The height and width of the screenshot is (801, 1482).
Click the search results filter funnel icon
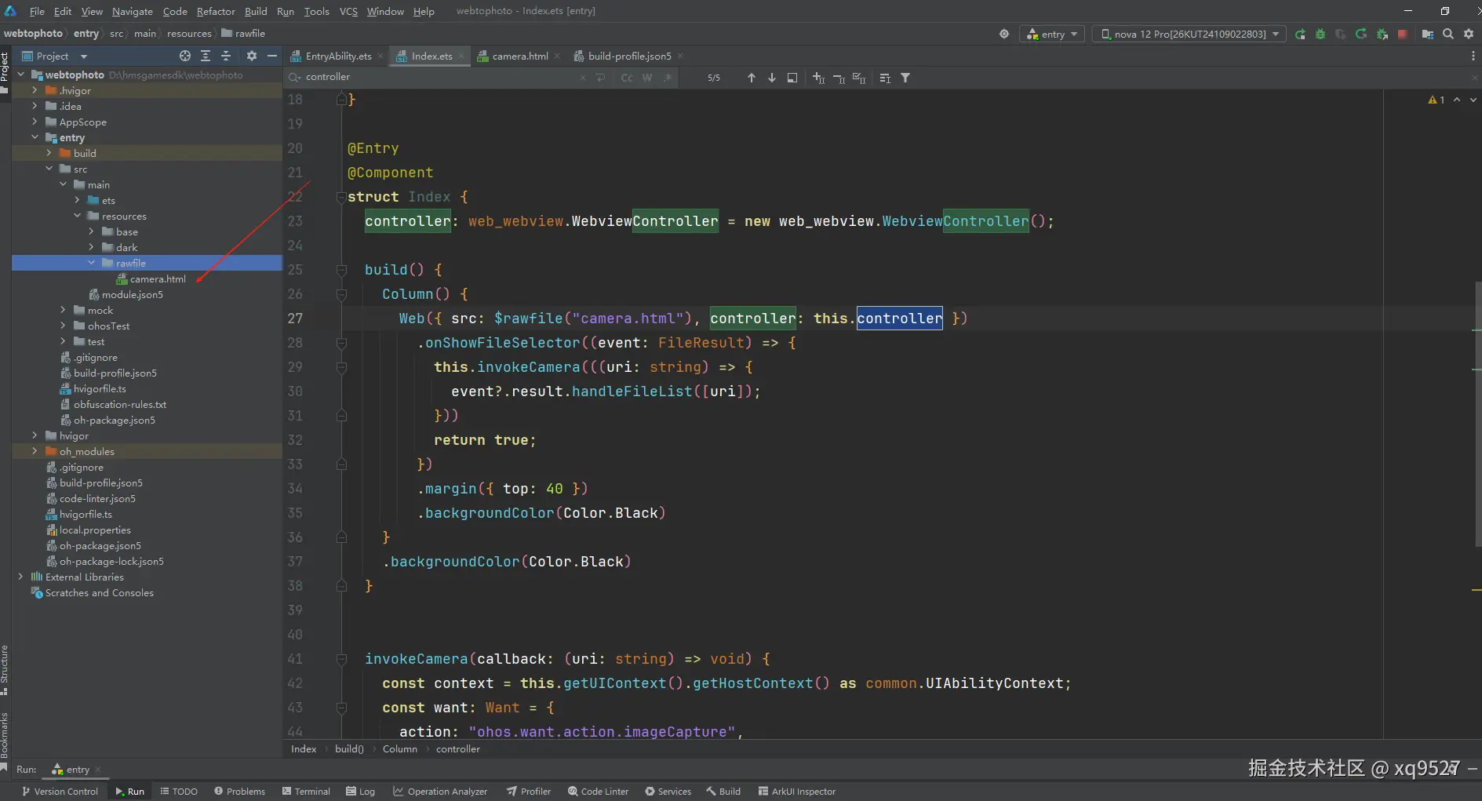(x=905, y=78)
